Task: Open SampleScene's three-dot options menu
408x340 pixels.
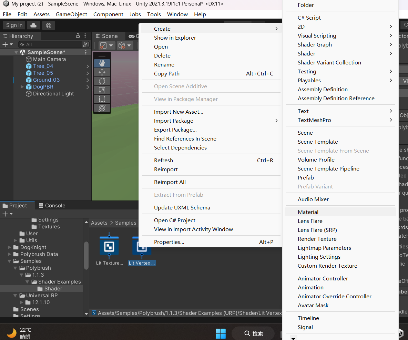Action: pos(85,52)
